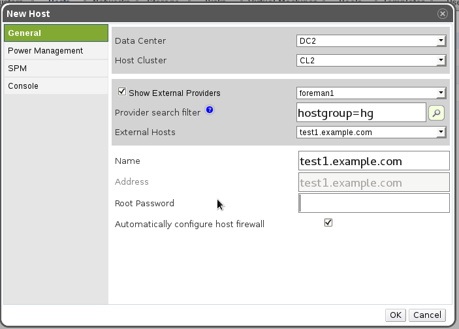Select the General tab
This screenshot has width=459, height=329.
tap(55, 33)
